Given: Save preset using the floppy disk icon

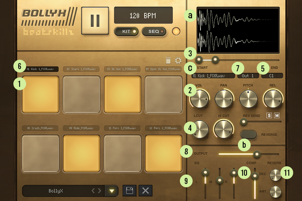Looking at the screenshot, I should pos(129,190).
